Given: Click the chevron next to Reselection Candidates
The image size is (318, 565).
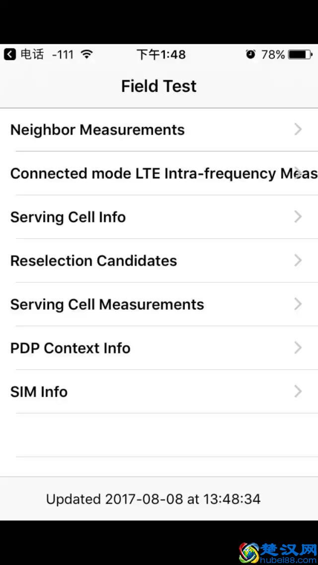Looking at the screenshot, I should [298, 261].
